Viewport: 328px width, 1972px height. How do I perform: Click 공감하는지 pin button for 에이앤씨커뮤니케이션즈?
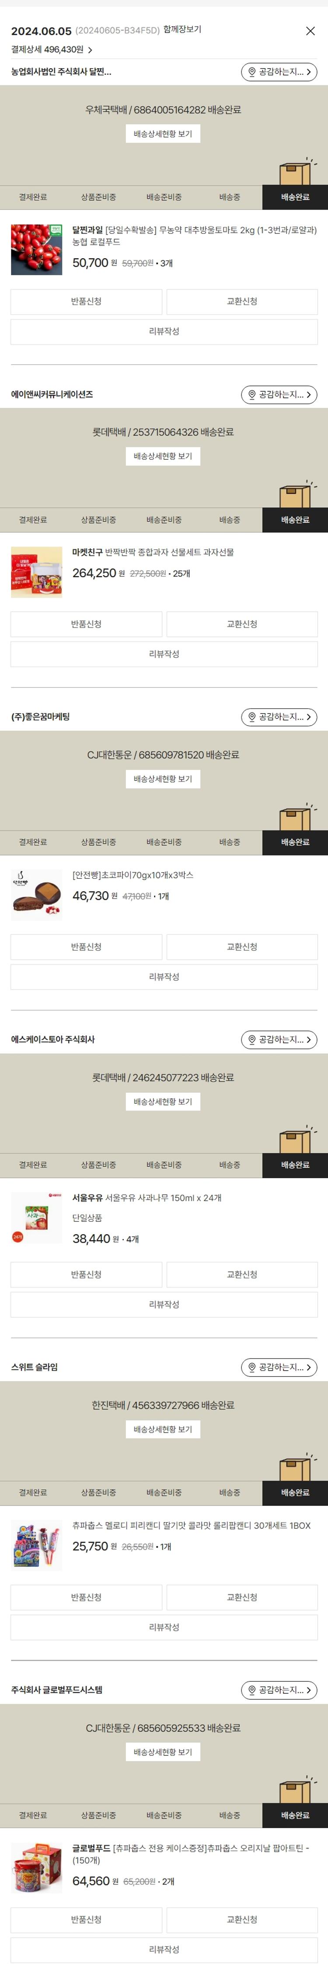point(279,394)
